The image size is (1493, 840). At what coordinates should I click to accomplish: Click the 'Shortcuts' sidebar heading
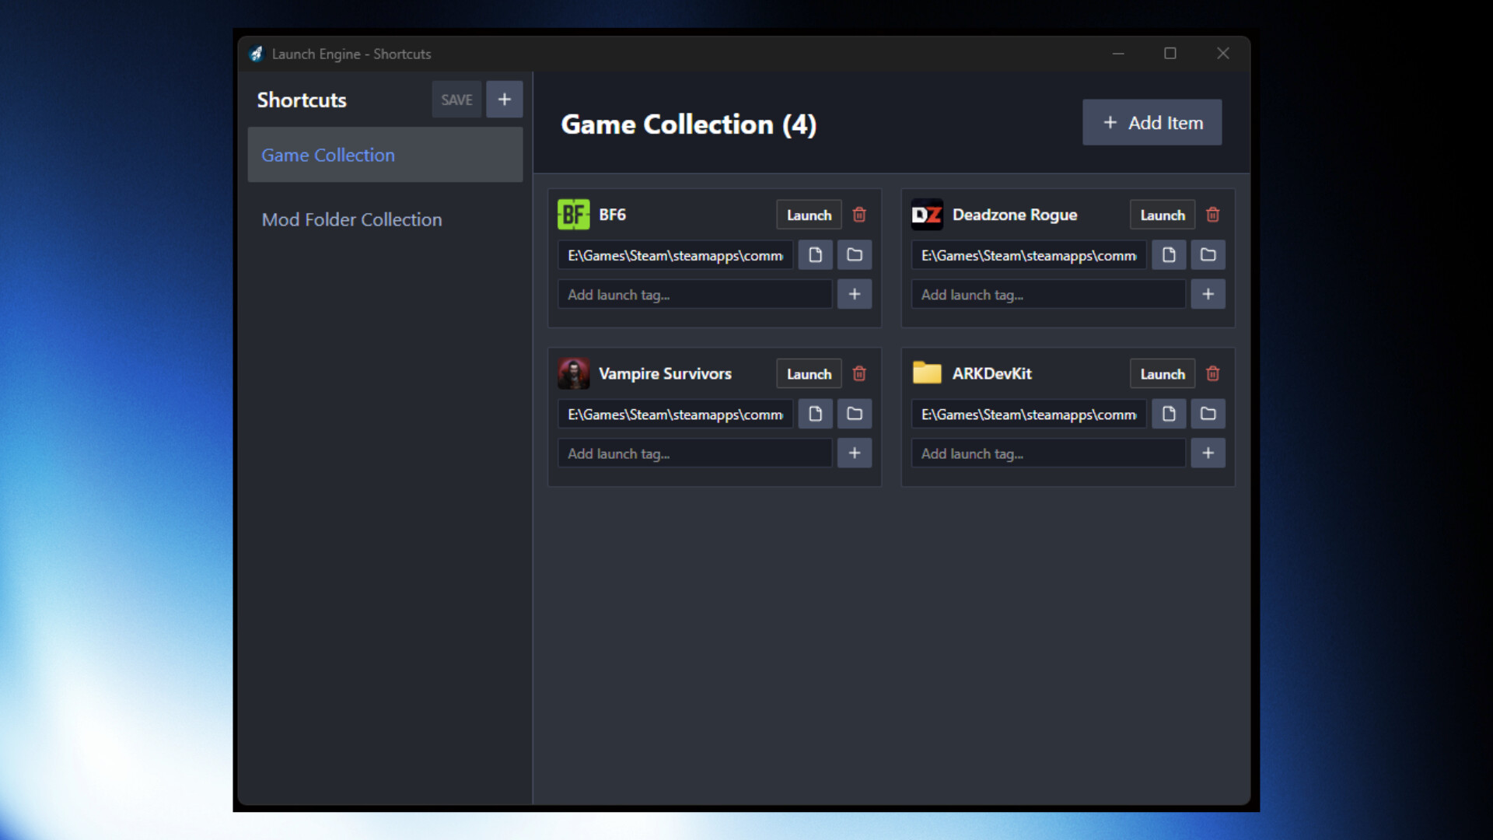pos(302,100)
